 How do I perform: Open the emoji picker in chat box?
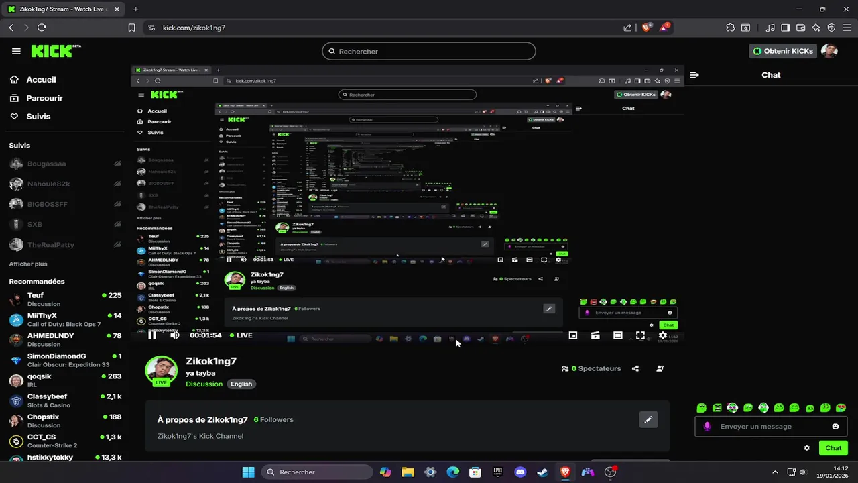(835, 427)
